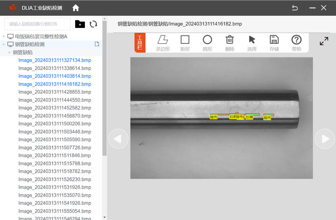Click the 划痕 defect label on pipe
The image size is (336, 220).
click(249, 117)
